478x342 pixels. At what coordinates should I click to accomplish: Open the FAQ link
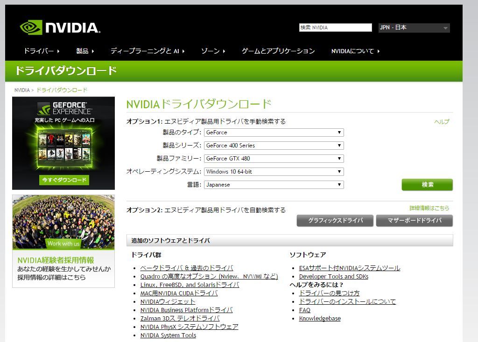[304, 310]
